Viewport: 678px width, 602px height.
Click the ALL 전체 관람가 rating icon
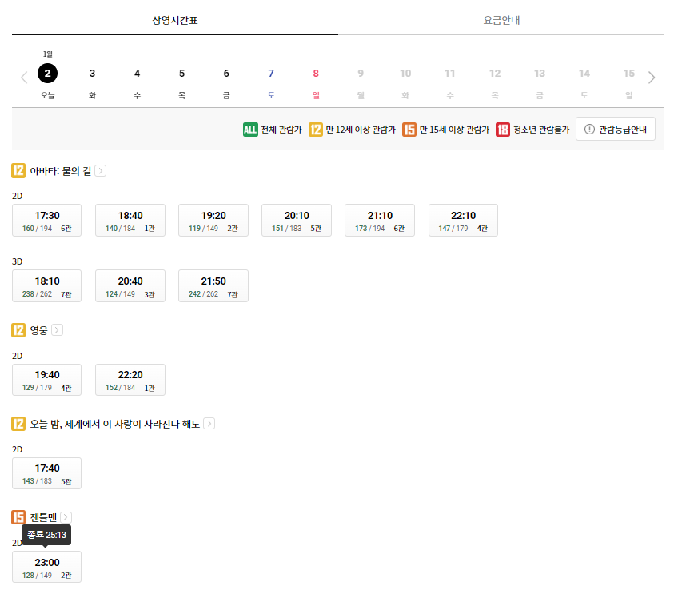[x=250, y=130]
